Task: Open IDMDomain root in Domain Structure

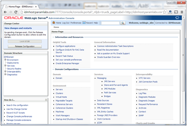Action: coord(9,57)
